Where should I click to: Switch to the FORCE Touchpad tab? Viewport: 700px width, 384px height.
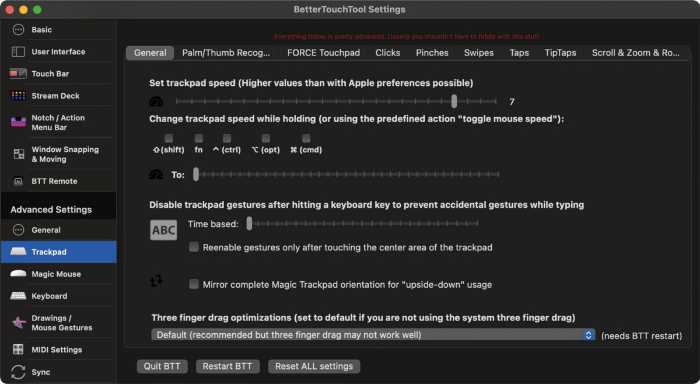[x=324, y=53]
